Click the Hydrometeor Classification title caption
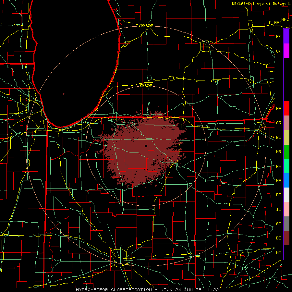This screenshot has width=292, height=292. coord(147,290)
